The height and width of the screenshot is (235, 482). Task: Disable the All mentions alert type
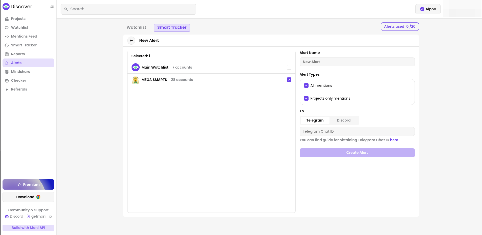(306, 85)
